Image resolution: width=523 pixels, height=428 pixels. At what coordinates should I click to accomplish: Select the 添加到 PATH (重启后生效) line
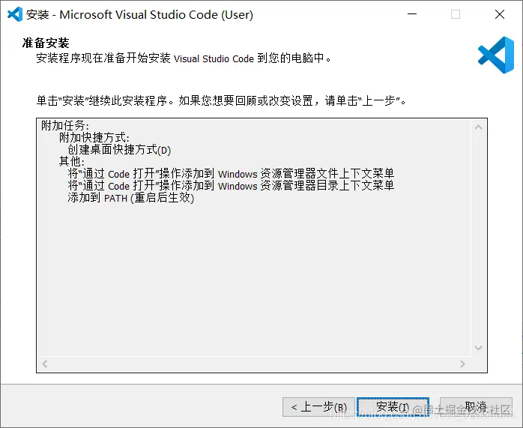131,198
